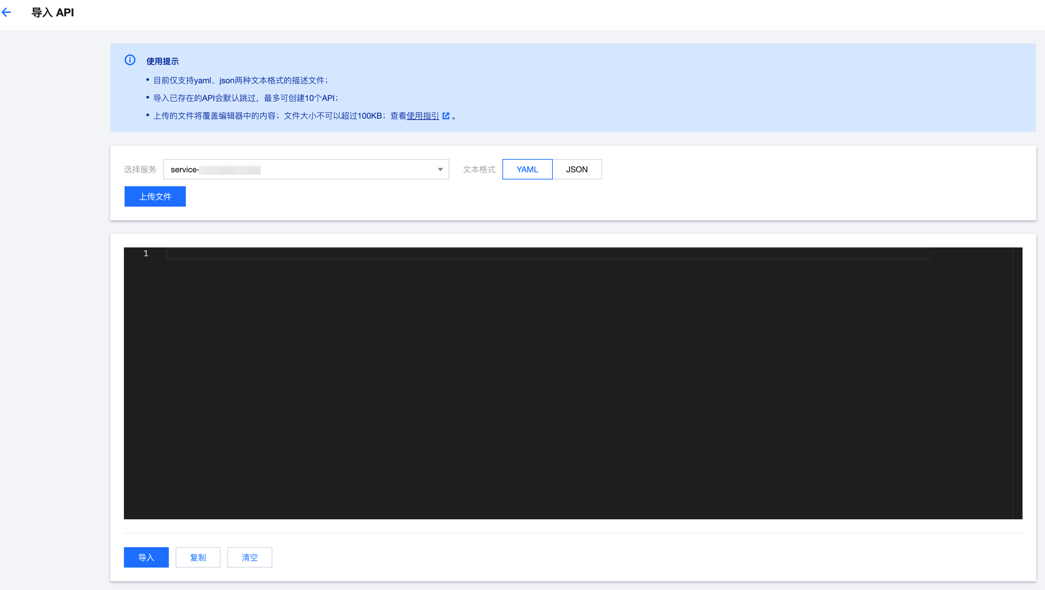Click tip about 最多可创建10个API

click(245, 98)
